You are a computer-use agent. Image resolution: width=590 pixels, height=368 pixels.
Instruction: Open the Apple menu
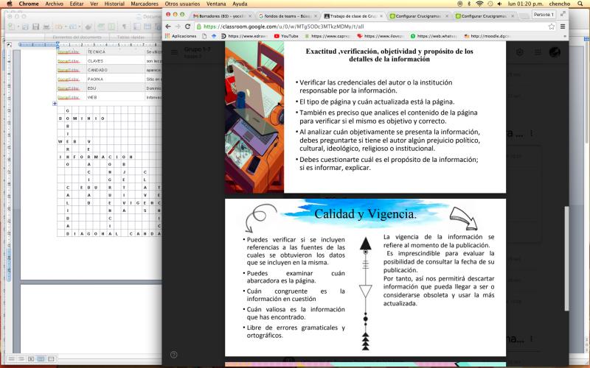(10, 4)
